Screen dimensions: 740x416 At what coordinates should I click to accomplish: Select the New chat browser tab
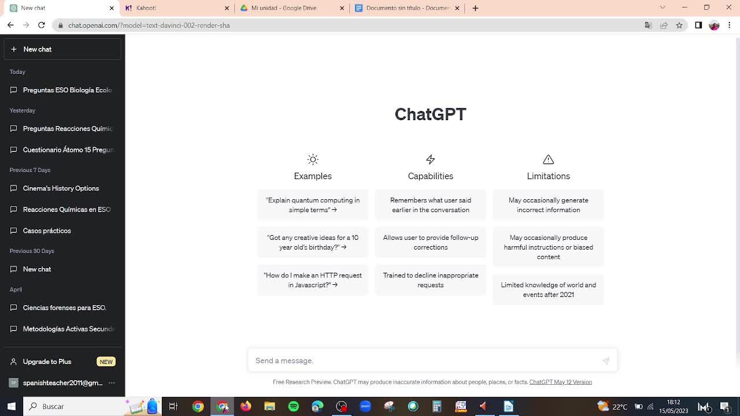(61, 8)
